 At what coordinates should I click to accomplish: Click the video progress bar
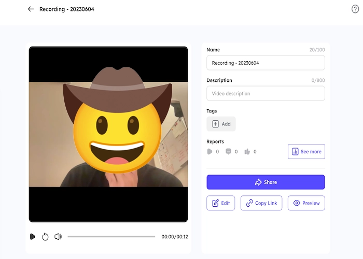pyautogui.click(x=111, y=237)
